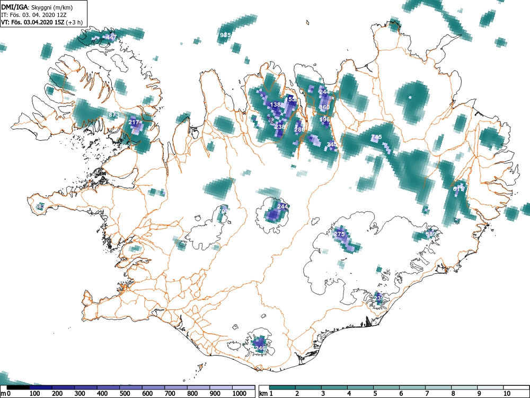Select the darkest blue 100–200 m legend swatch
530x398 pixels.
41,387
